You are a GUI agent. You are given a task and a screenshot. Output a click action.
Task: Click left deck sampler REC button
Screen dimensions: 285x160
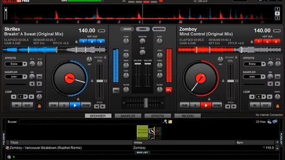click(x=39, y=77)
